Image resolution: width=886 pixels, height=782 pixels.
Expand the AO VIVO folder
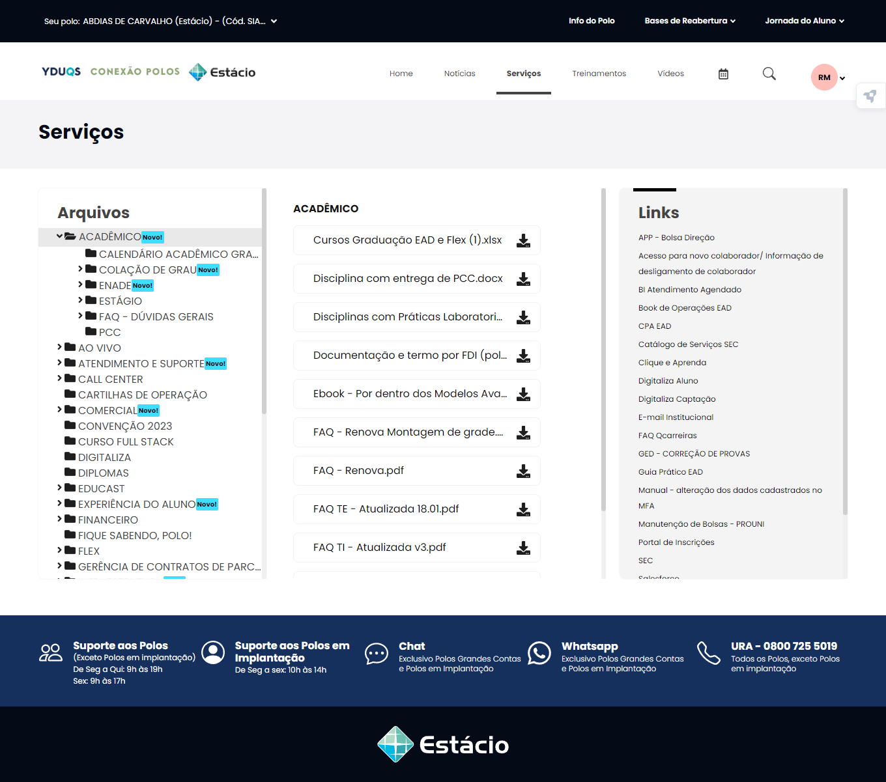(x=59, y=347)
